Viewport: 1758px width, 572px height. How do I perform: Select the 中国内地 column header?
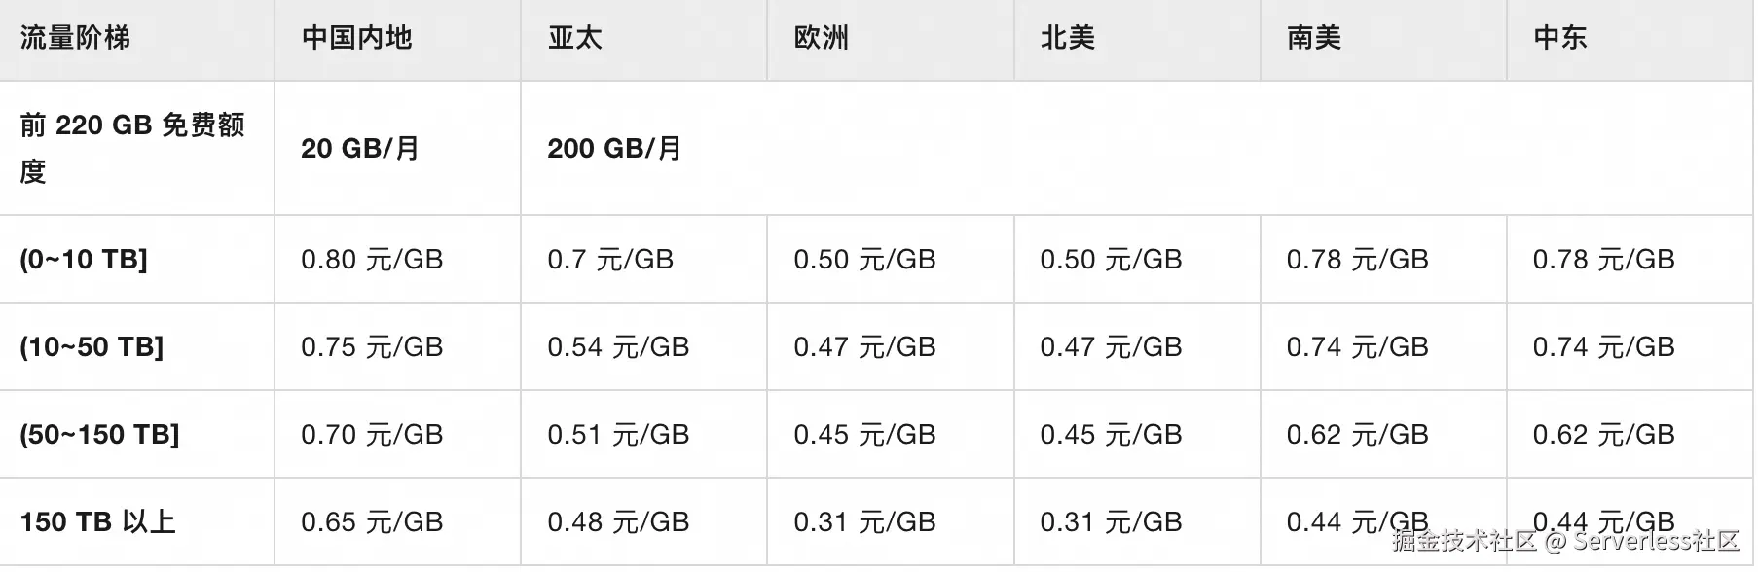(x=356, y=38)
